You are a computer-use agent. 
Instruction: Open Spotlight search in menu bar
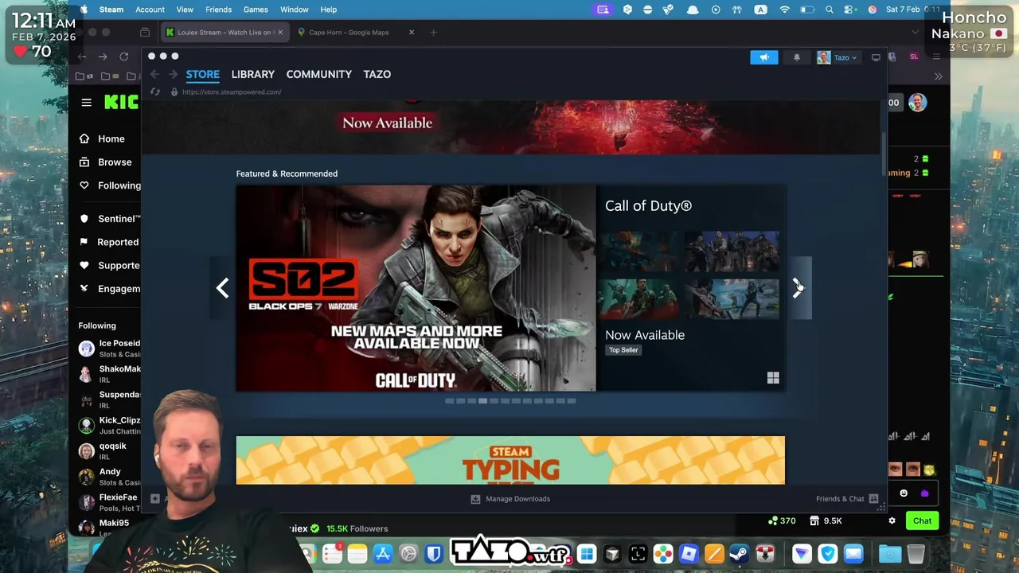click(x=830, y=10)
